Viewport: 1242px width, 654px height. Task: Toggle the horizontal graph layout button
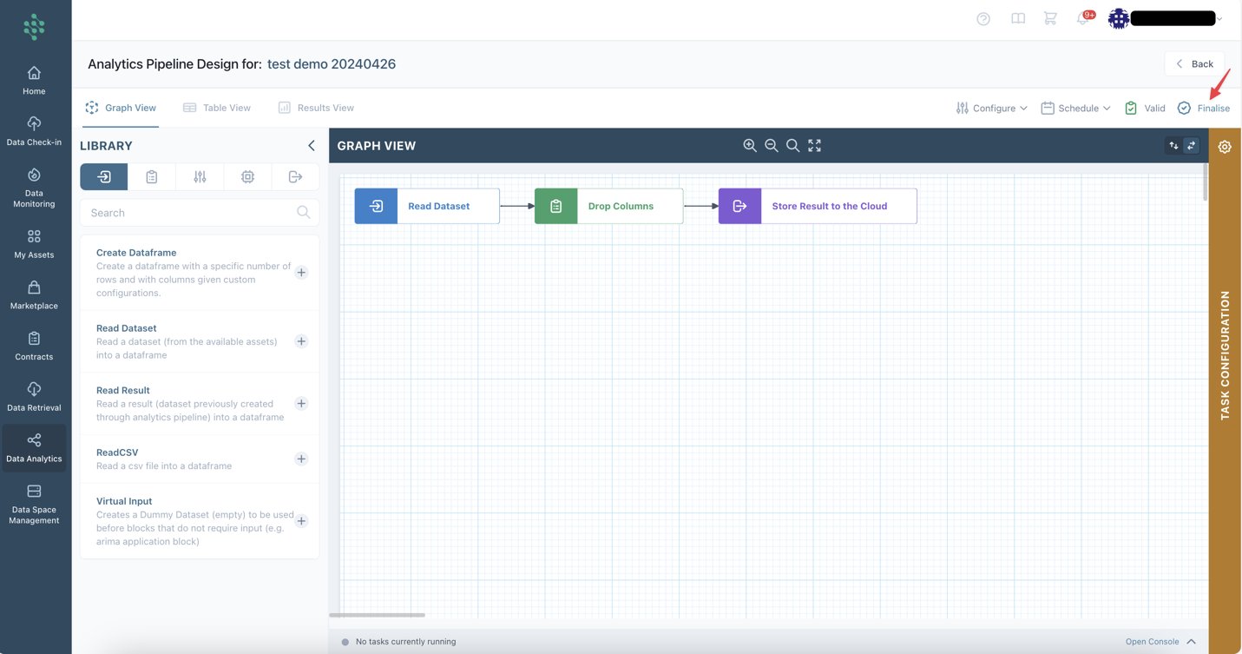click(1191, 146)
